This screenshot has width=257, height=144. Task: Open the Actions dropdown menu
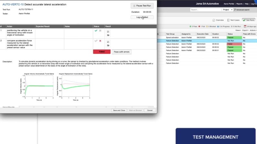pos(253,30)
